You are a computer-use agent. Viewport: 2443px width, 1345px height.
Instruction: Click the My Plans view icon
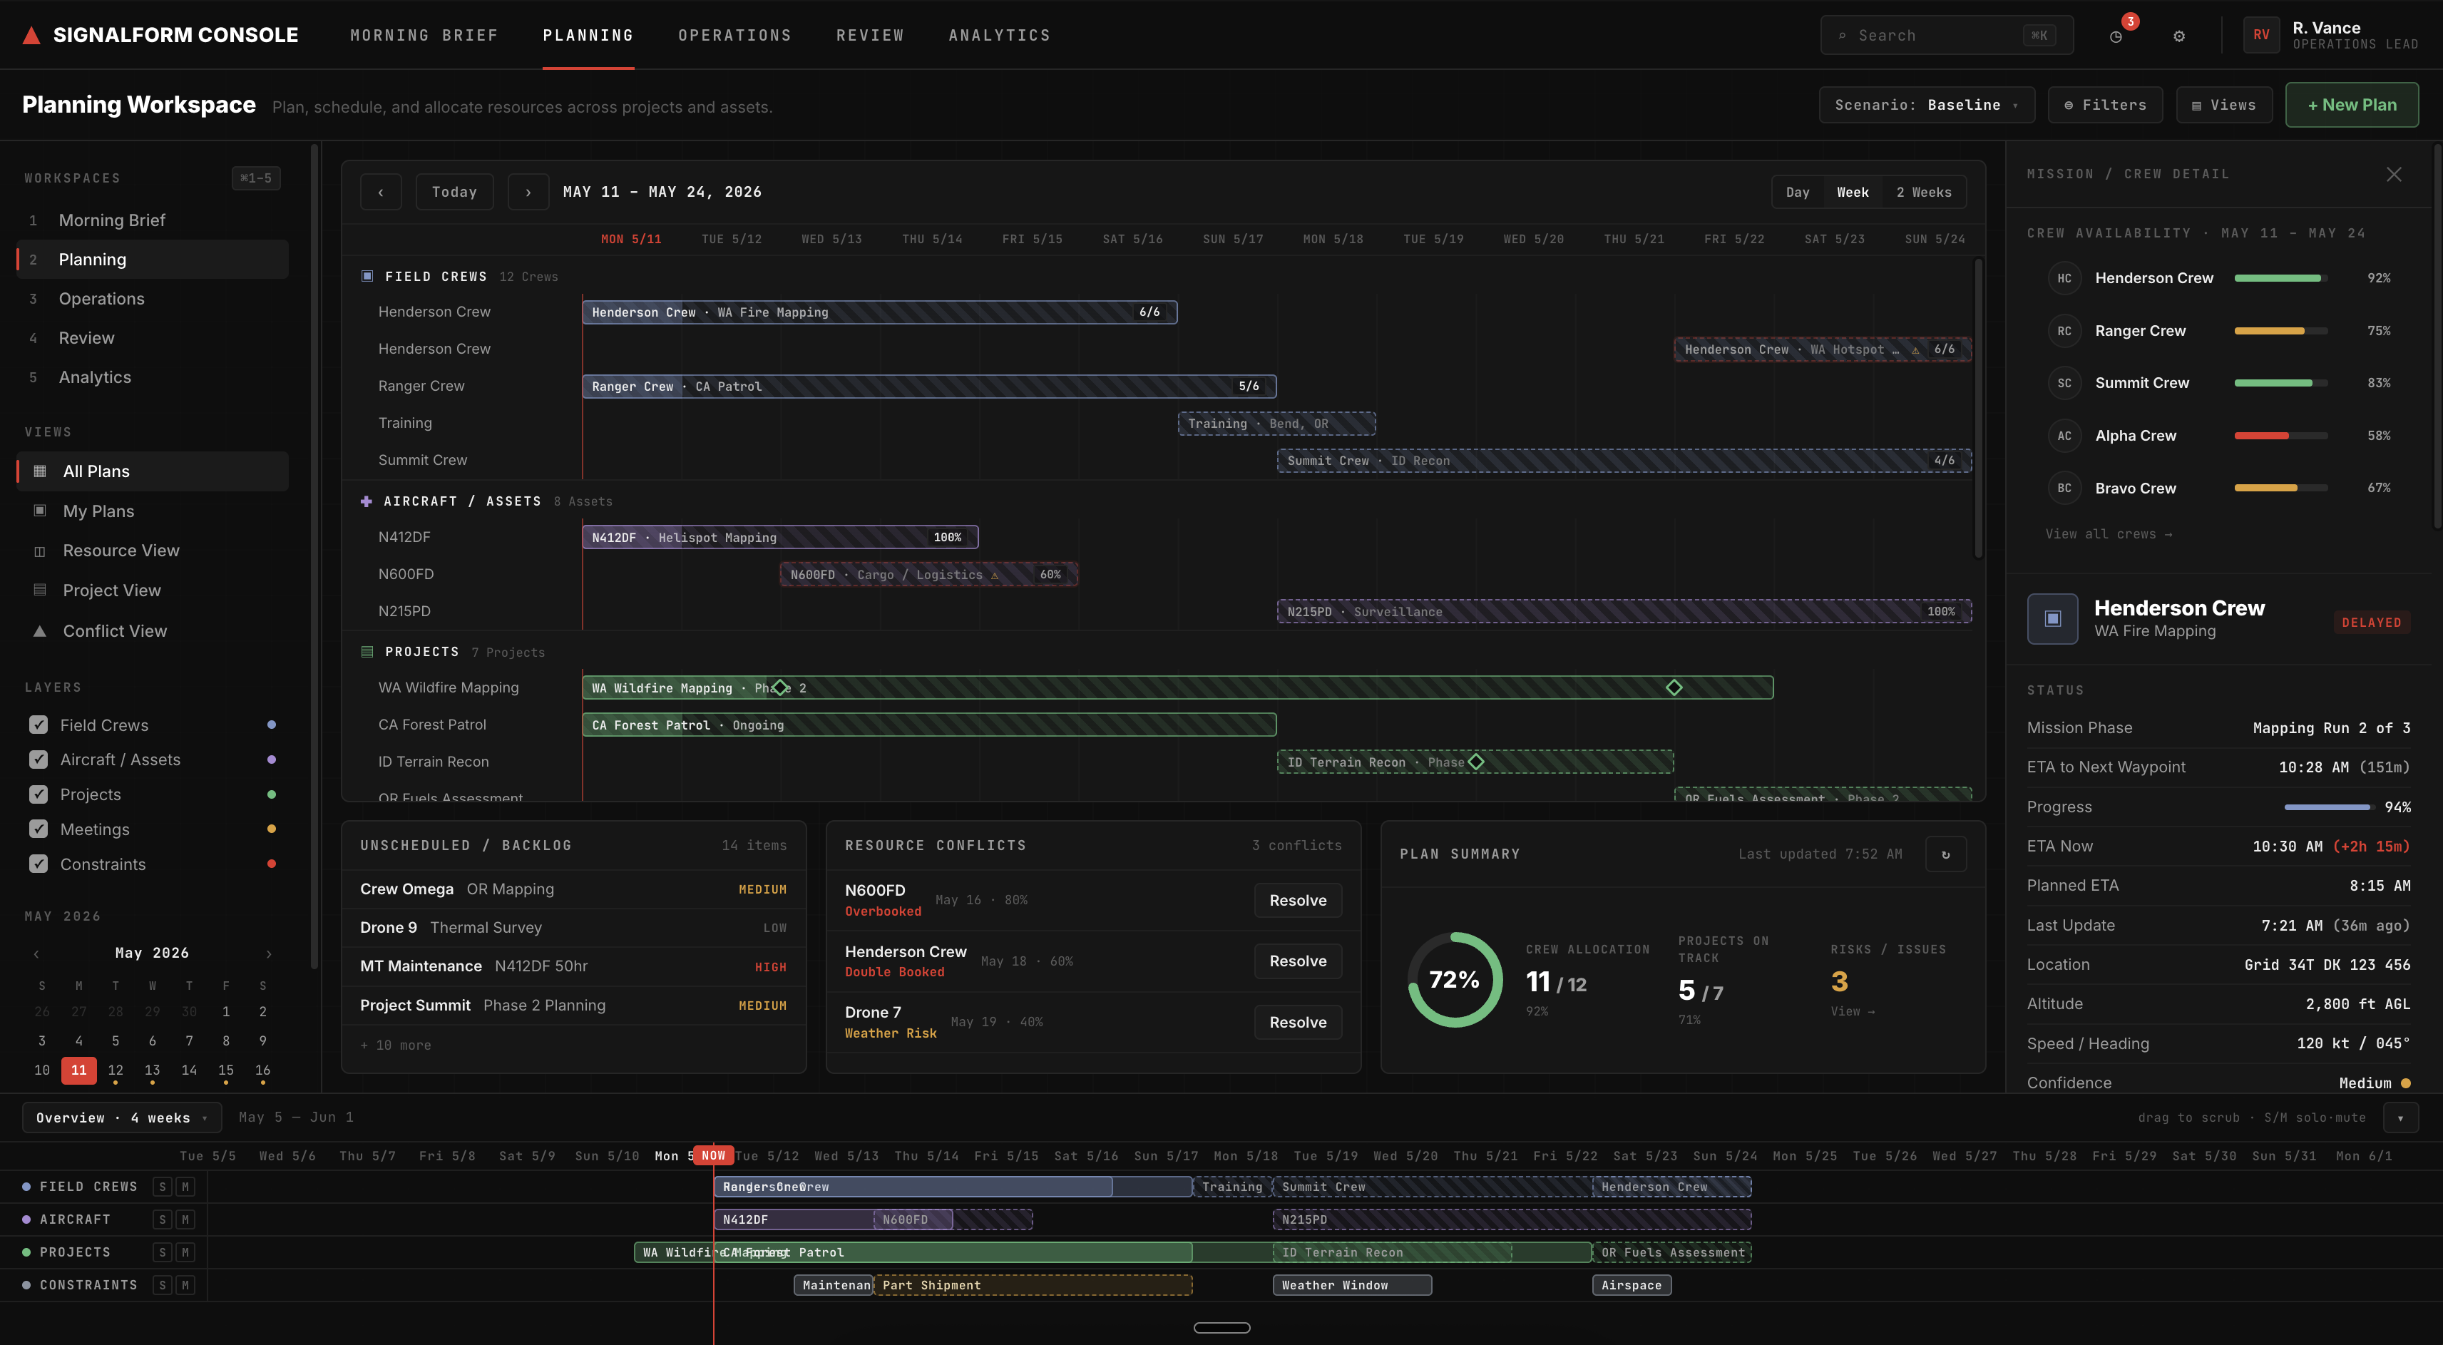[40, 511]
